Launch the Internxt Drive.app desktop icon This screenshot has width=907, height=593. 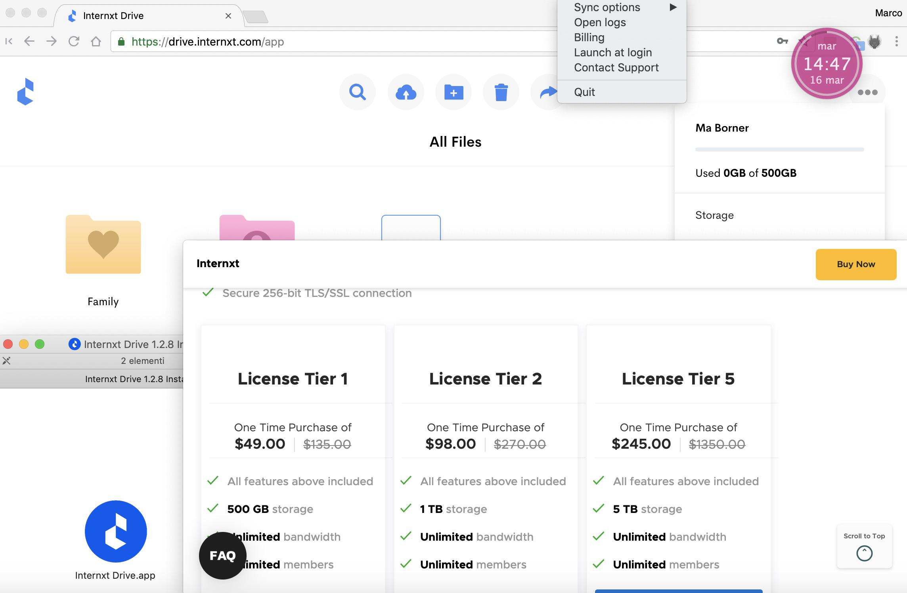[x=115, y=531]
